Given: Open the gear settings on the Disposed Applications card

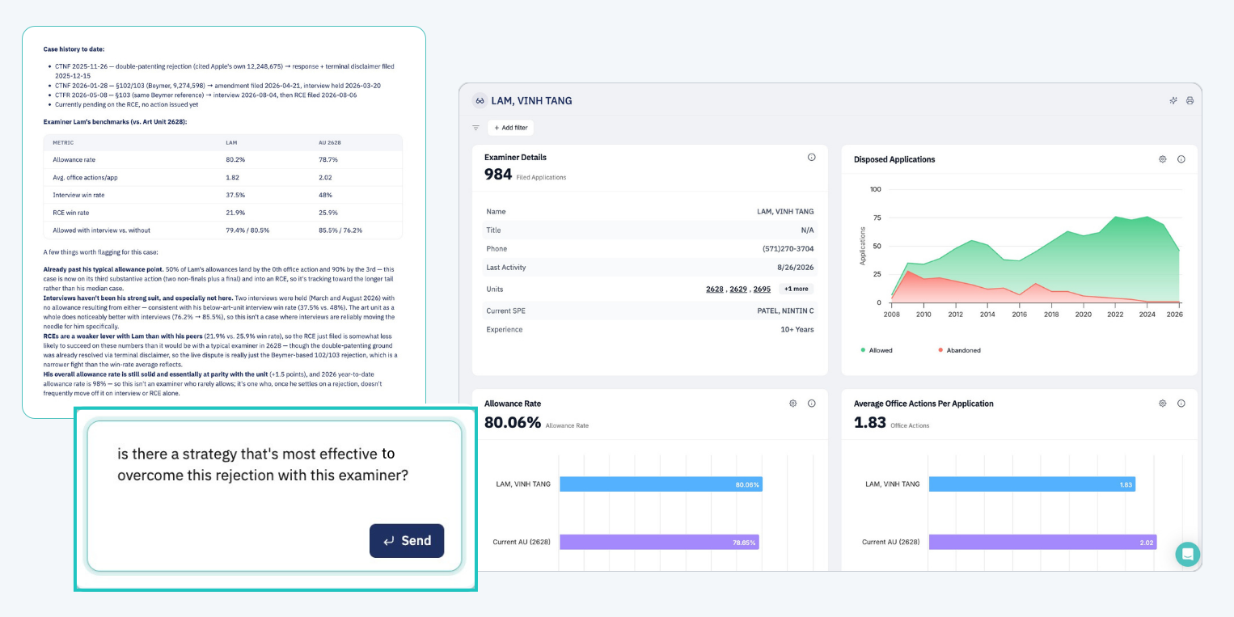Looking at the screenshot, I should [1163, 159].
